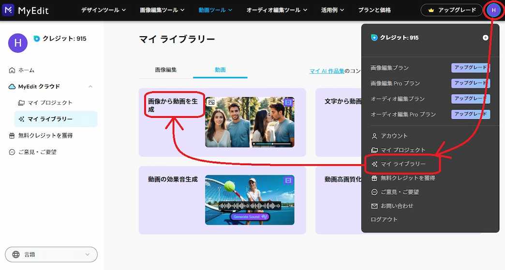Click the image icon on the couple thumbnail

211,102
